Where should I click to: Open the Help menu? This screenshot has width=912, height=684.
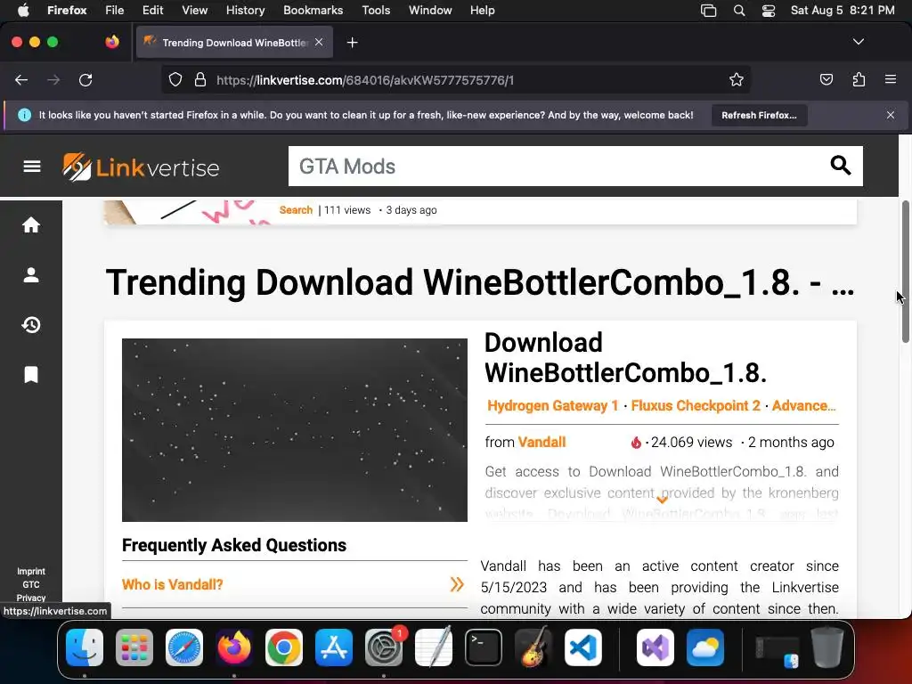coord(482,11)
